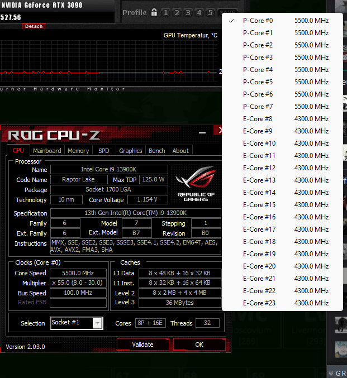Select Afterburner profile slot 3

188,12
